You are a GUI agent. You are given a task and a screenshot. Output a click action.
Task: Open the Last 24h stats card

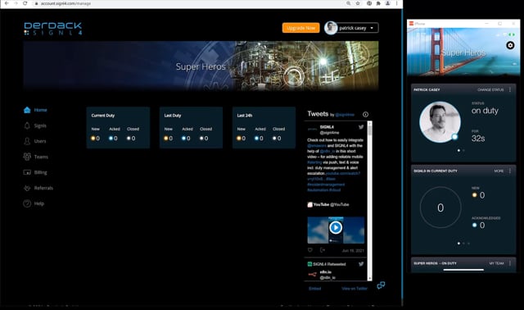(264, 128)
